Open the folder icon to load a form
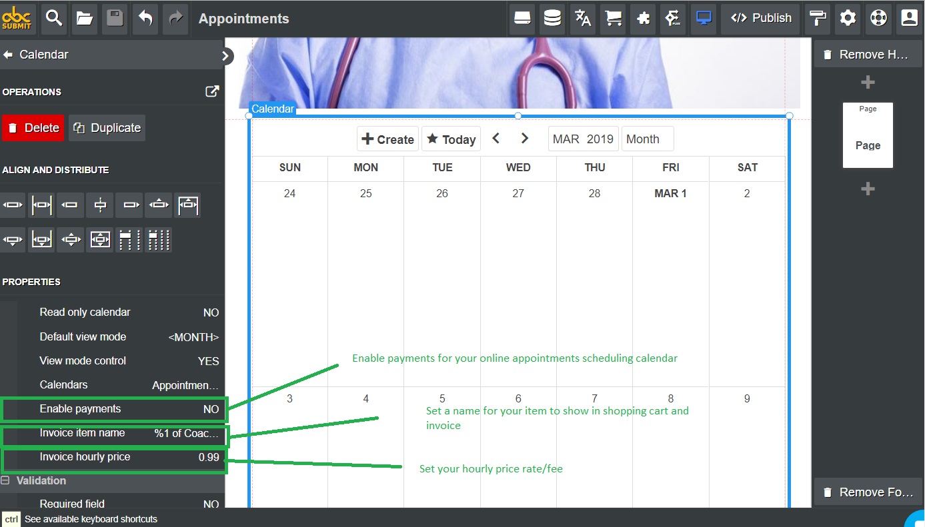Viewport: 925px width, 527px height. click(x=84, y=18)
